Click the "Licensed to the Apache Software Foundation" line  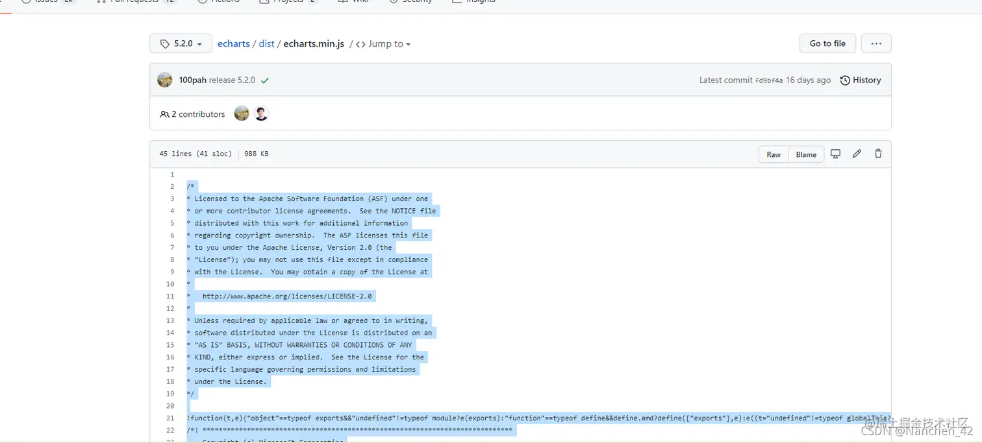[x=307, y=199]
